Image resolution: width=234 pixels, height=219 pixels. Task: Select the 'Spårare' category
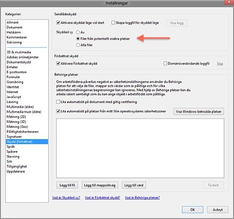[27, 152]
